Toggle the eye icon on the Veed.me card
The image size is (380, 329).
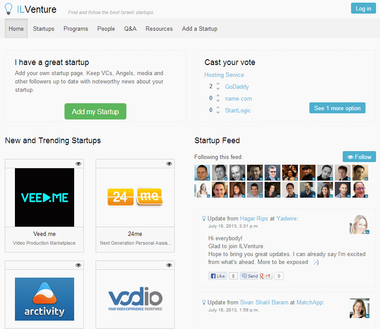[x=78, y=164]
